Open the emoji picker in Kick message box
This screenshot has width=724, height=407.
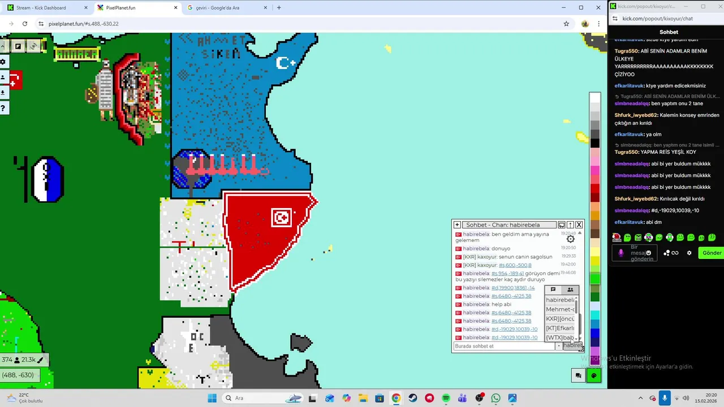648,253
